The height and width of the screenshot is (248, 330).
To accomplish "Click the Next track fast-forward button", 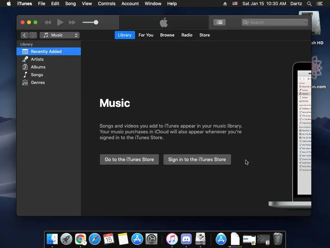I will (72, 22).
